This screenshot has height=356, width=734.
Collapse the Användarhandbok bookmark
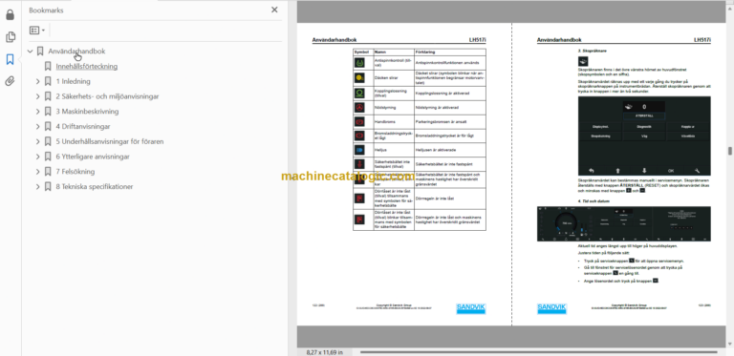coord(31,52)
